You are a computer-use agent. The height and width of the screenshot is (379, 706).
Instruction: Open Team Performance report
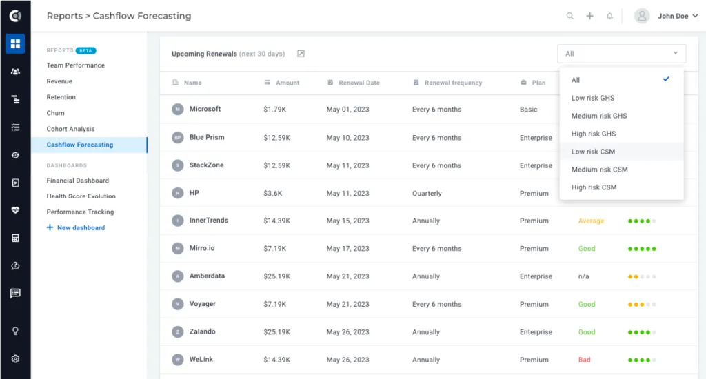[x=76, y=65]
